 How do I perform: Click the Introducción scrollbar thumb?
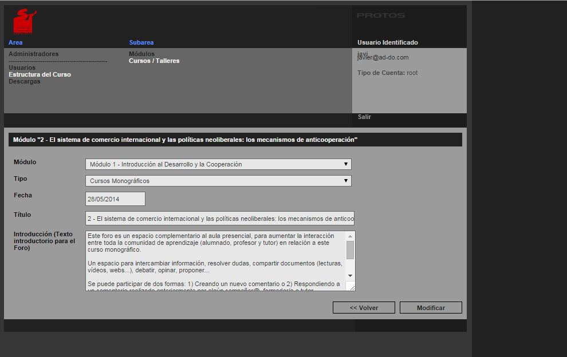351,250
